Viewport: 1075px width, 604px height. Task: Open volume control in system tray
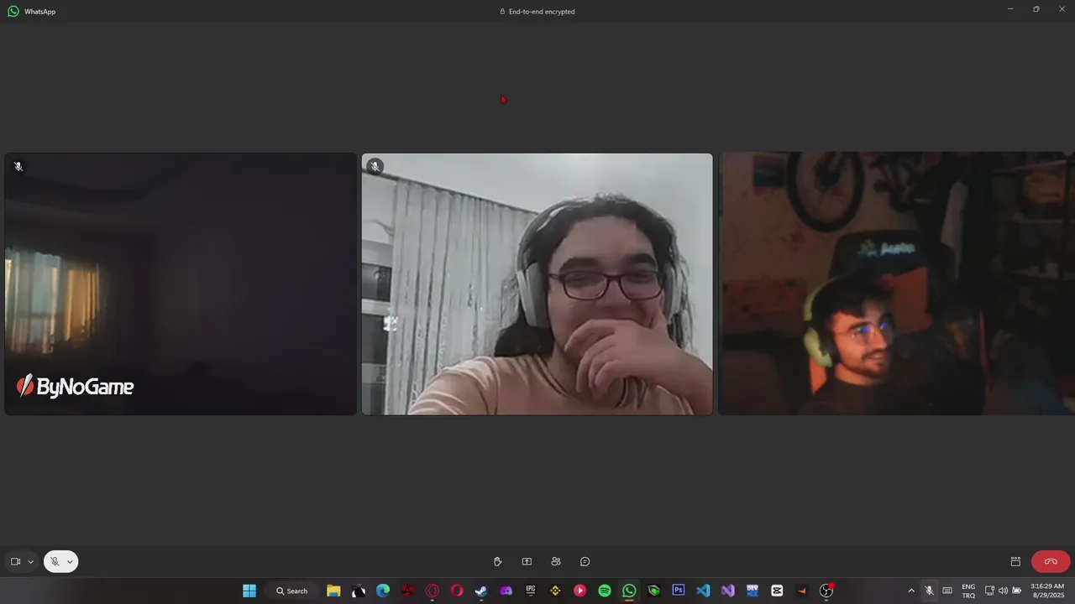(x=1003, y=591)
